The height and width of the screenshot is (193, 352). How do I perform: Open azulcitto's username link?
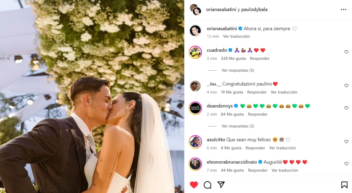216,140
